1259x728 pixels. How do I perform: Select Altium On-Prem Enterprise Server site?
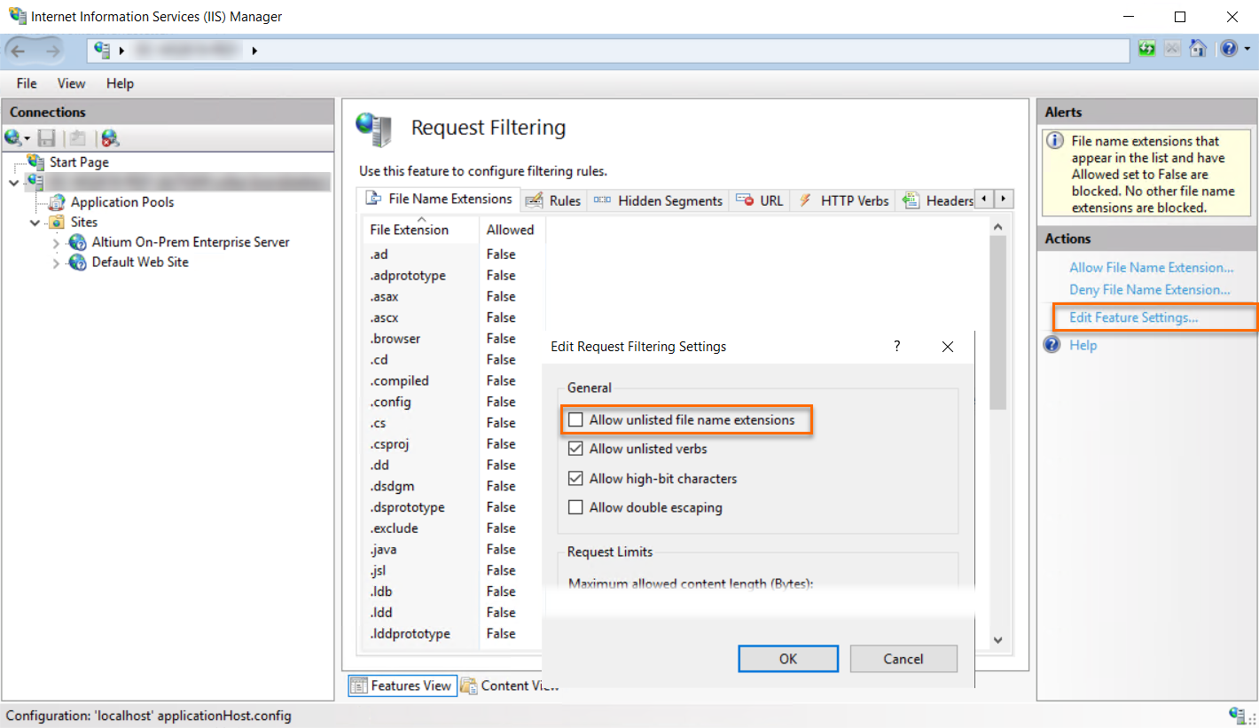click(x=191, y=242)
